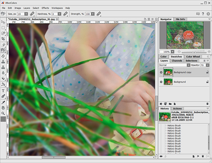212x163 pixels.
Task: Step back in History with left arrow
Action: point(161,156)
